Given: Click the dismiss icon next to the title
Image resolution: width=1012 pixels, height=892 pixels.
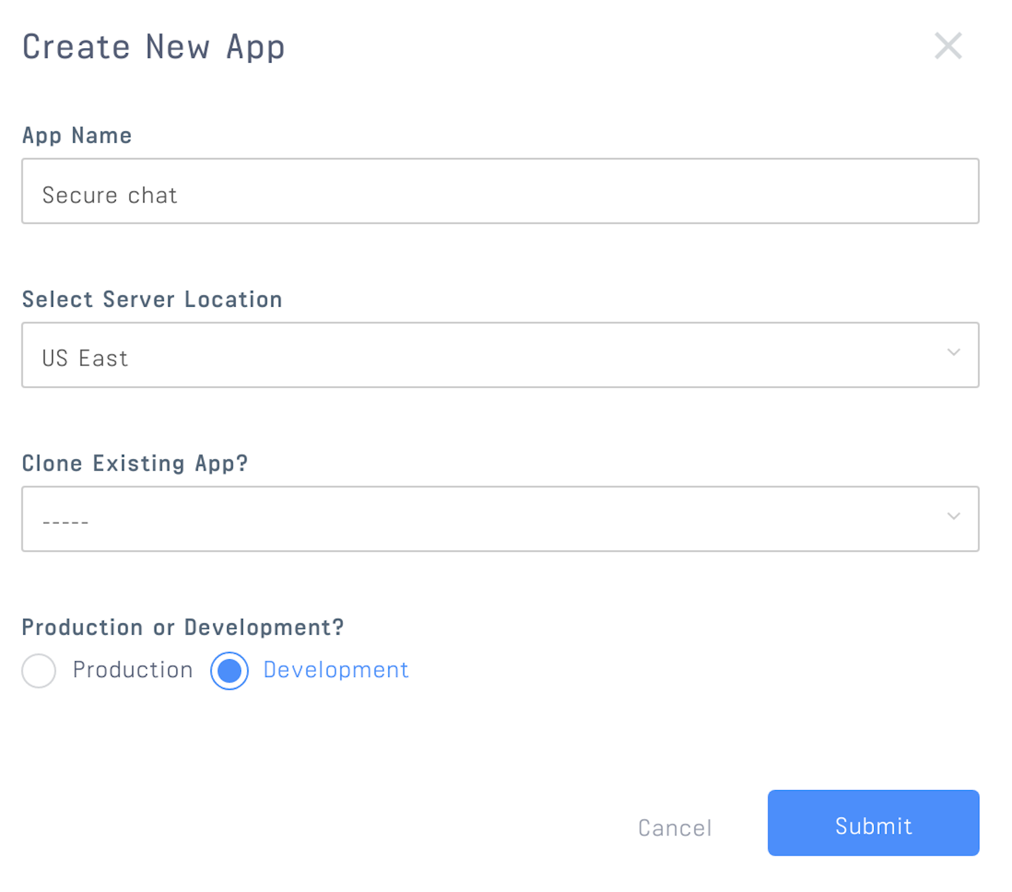Looking at the screenshot, I should (x=947, y=46).
